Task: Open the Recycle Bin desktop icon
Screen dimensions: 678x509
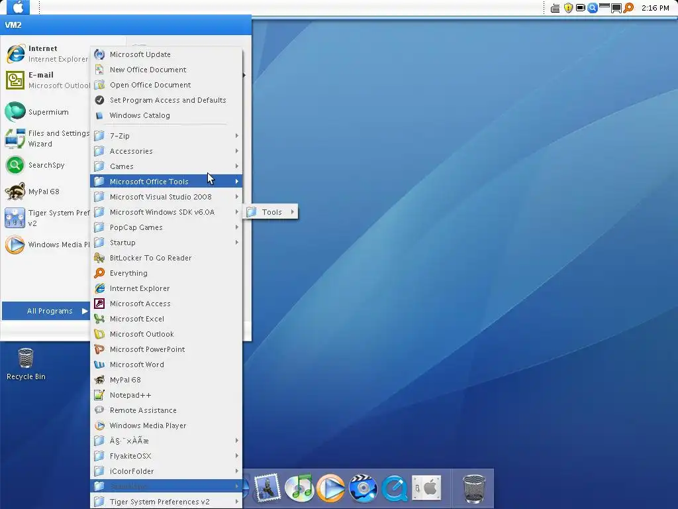Action: pyautogui.click(x=26, y=365)
